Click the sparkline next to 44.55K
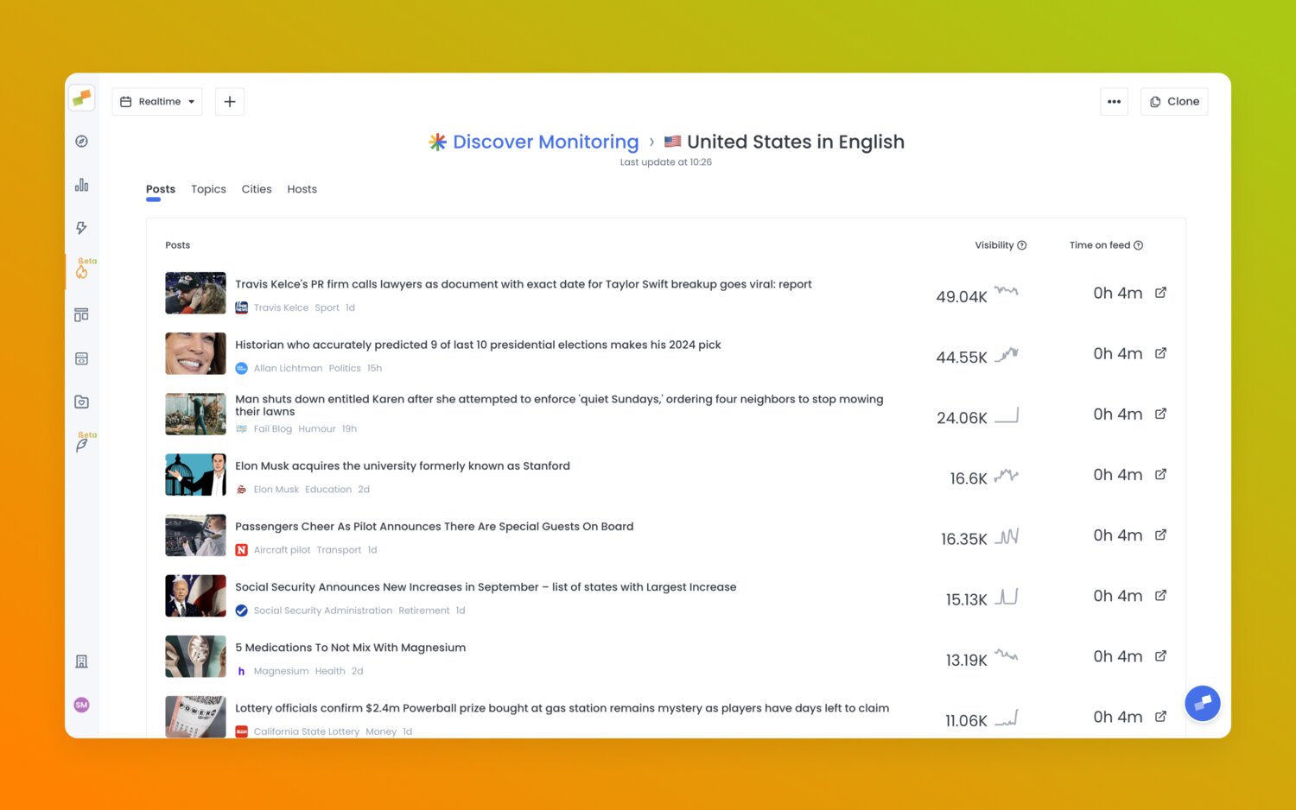This screenshot has width=1296, height=810. (1007, 354)
